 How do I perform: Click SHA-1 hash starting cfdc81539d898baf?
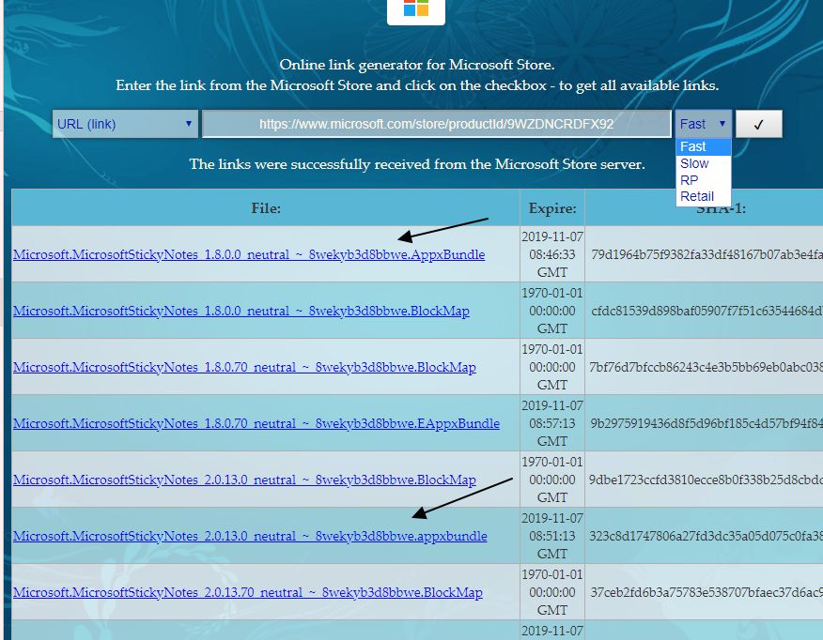(x=707, y=311)
